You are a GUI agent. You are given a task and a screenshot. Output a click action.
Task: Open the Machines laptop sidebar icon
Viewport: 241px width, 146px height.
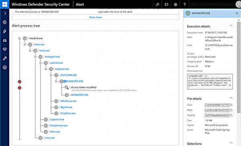pyautogui.click(x=4, y=41)
